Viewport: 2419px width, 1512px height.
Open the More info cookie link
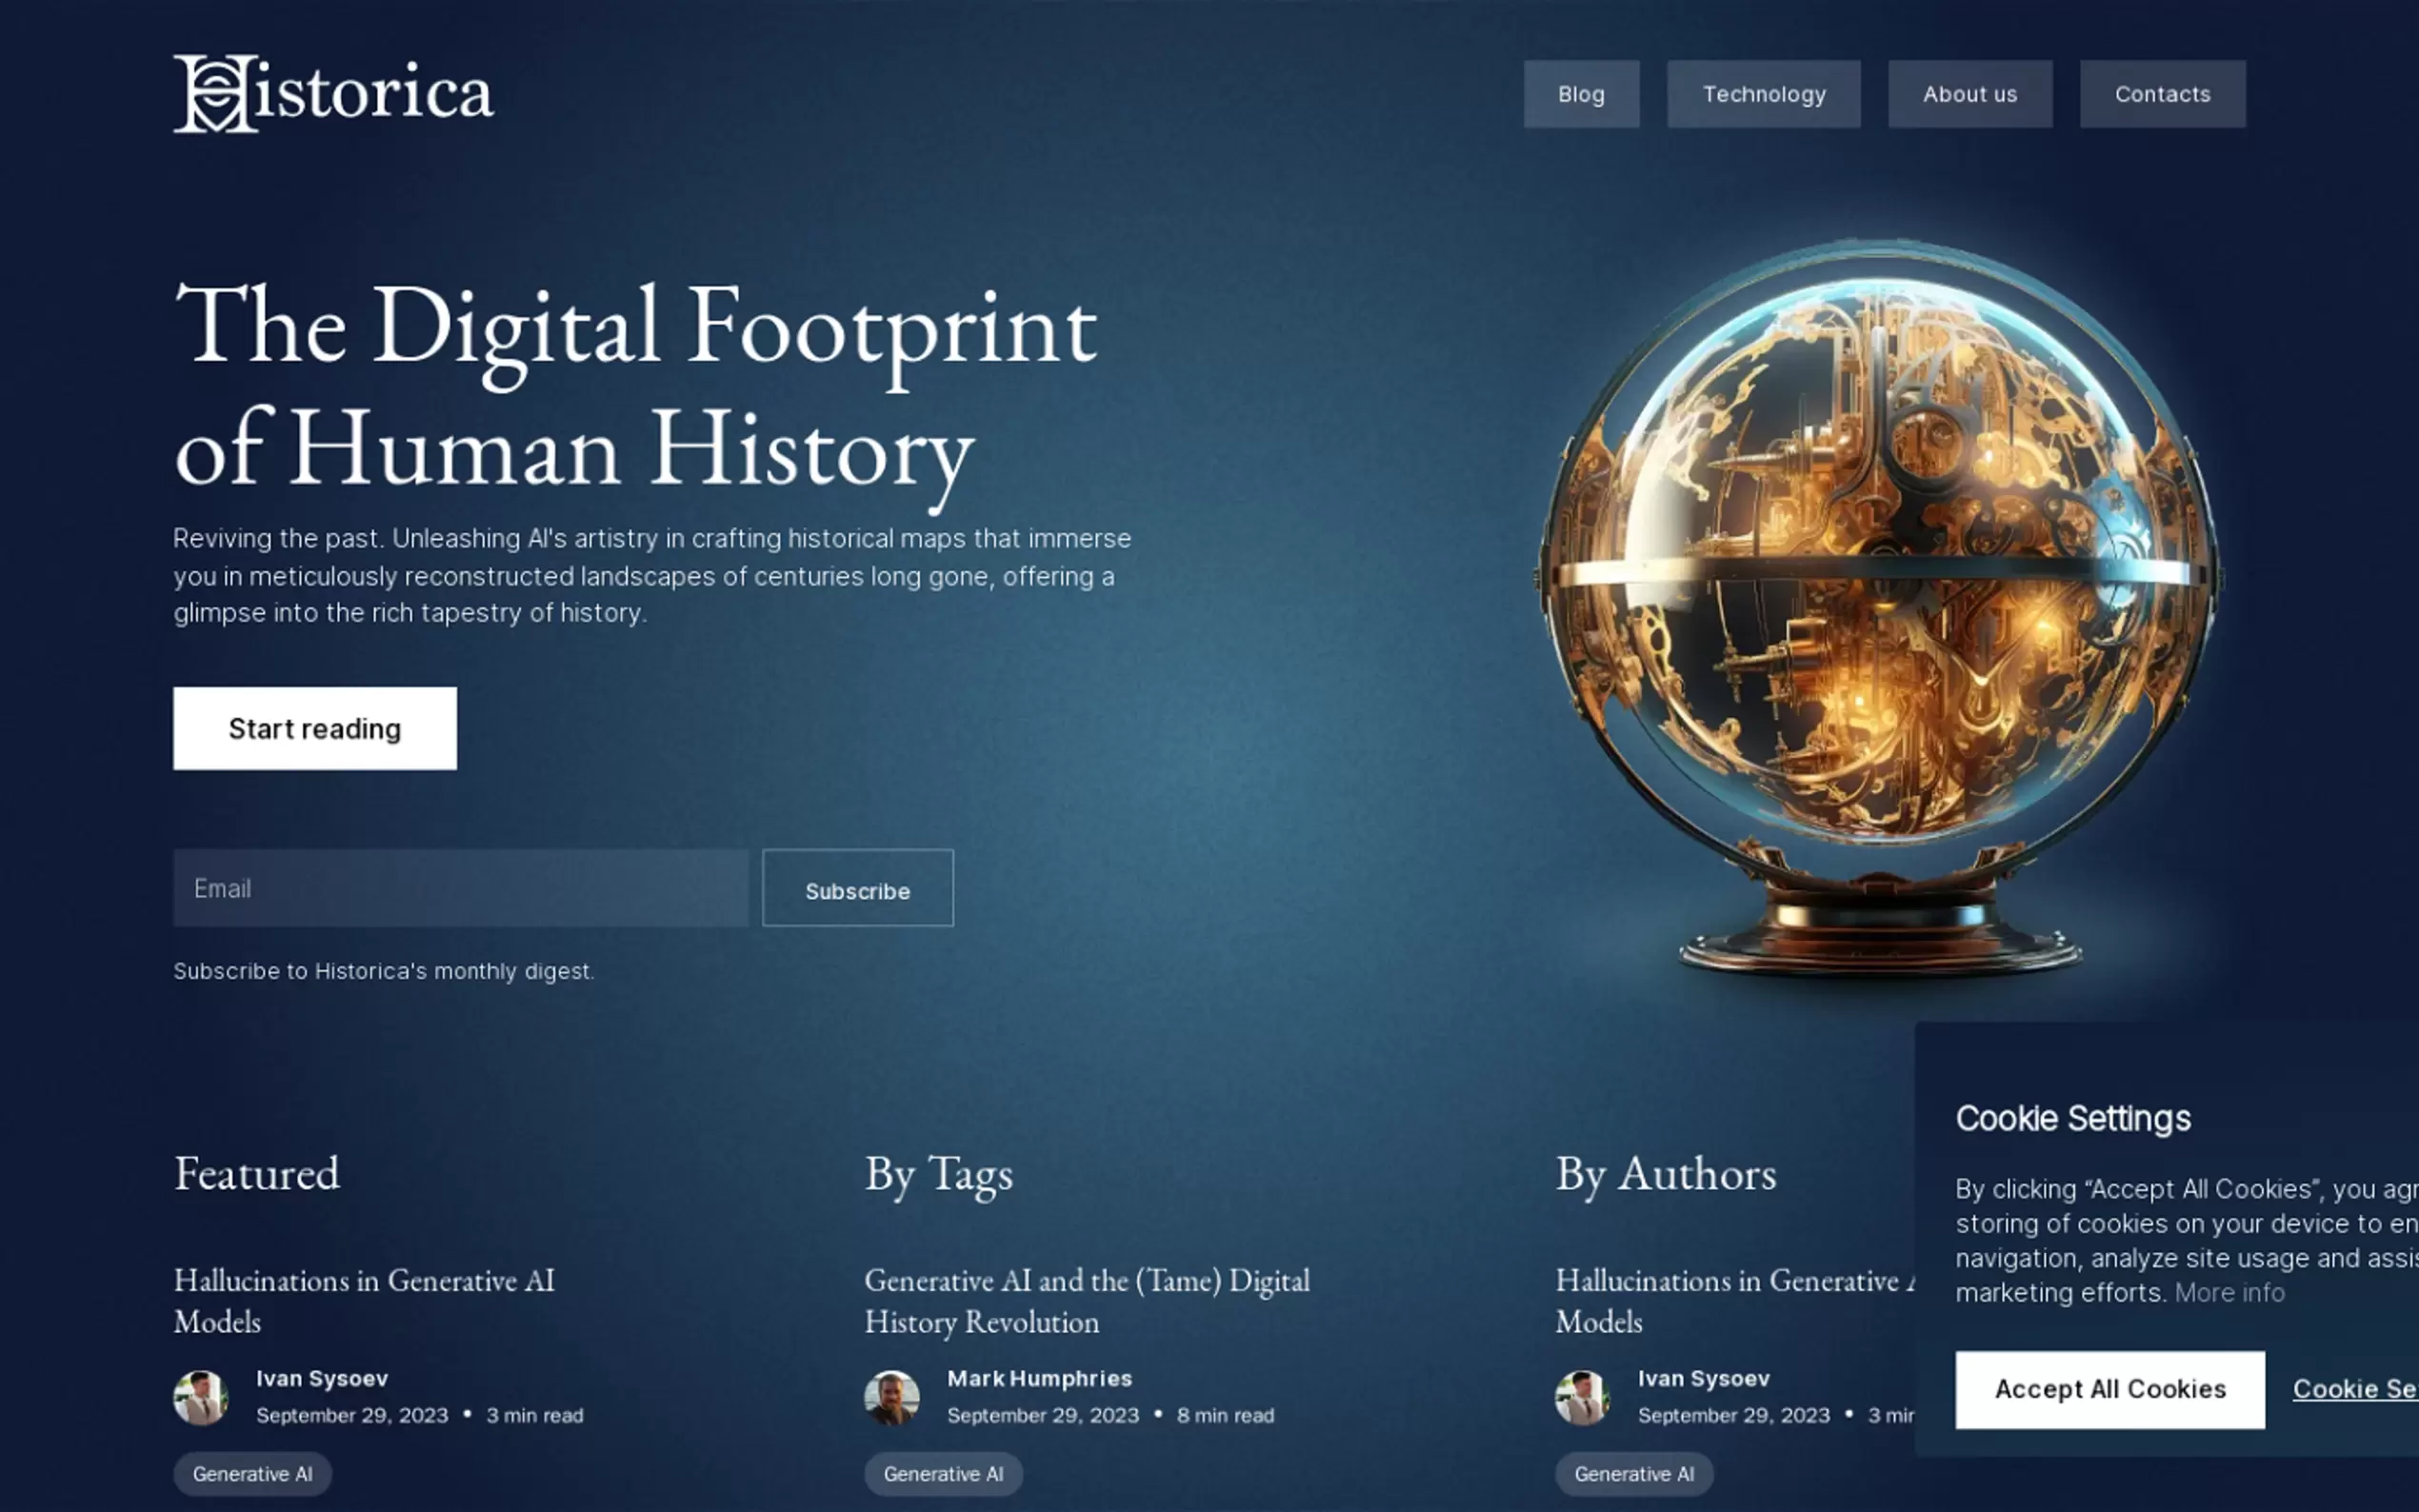click(x=2229, y=1292)
